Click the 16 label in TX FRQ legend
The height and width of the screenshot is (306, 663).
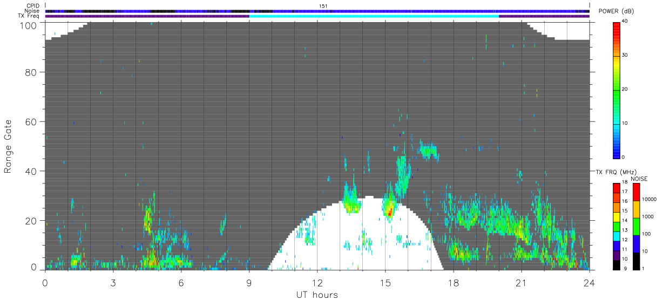(625, 201)
